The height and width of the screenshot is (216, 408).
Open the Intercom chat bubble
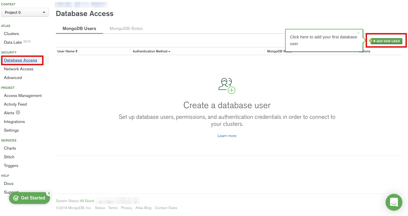(x=394, y=202)
